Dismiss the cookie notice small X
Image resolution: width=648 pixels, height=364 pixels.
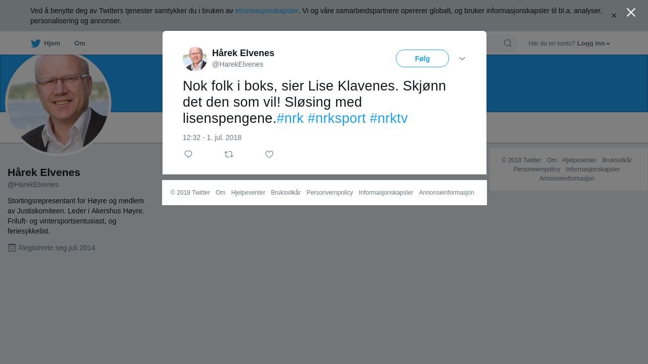(614, 16)
